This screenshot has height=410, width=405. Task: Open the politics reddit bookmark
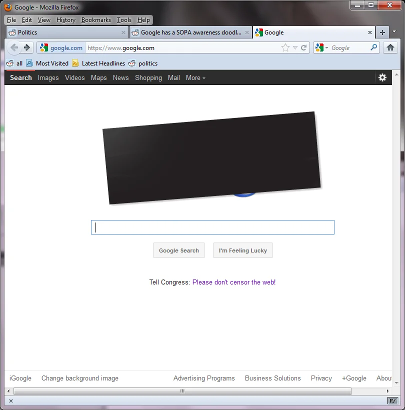click(143, 63)
